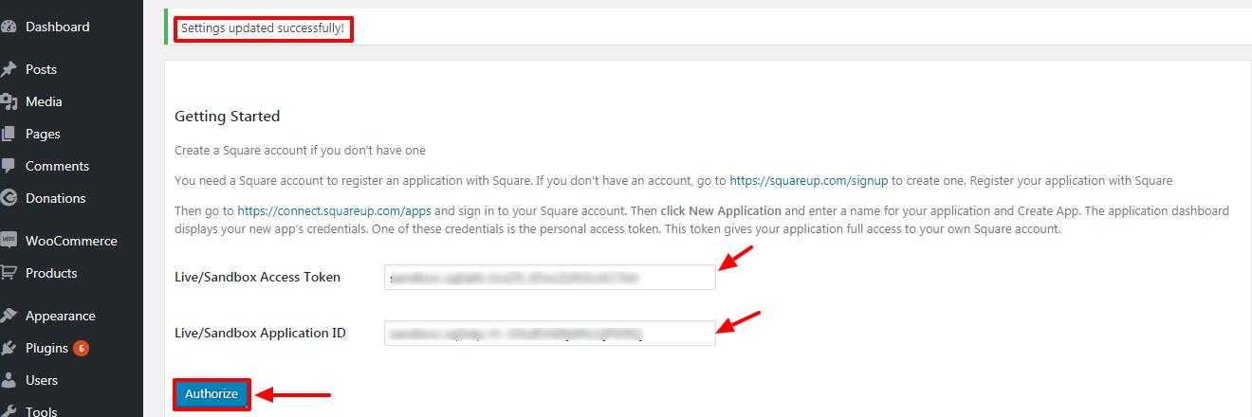Go to Products in sidebar
This screenshot has width=1252, height=417.
coord(51,273)
